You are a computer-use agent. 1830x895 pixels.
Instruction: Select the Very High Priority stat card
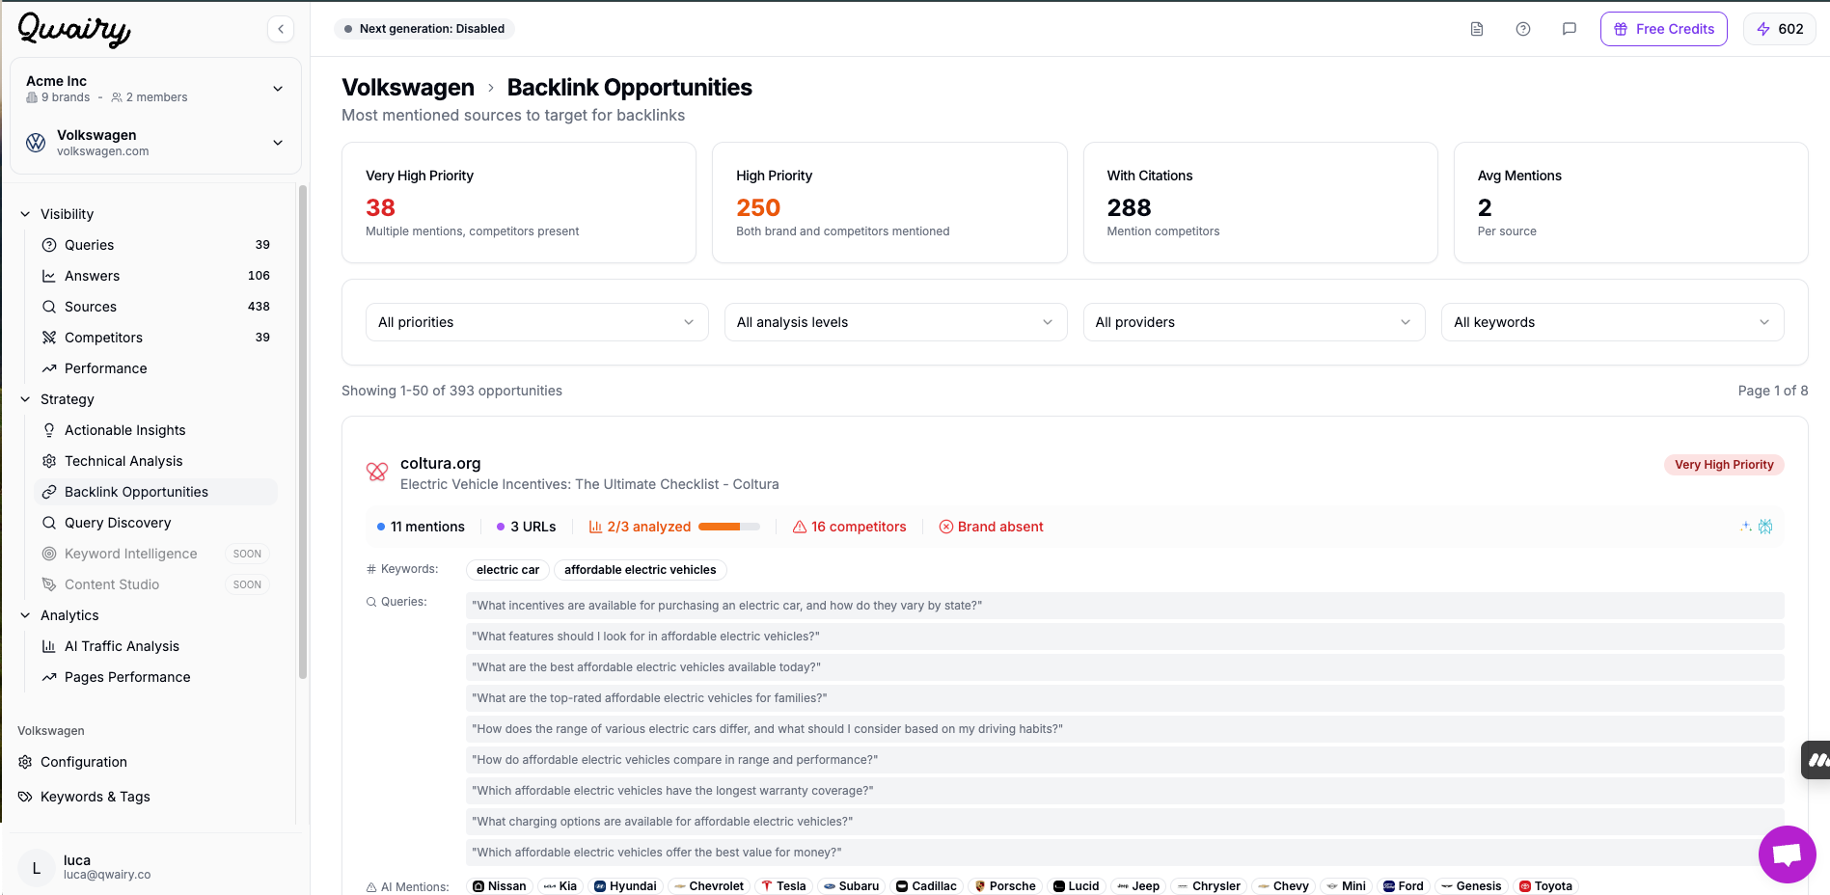(x=519, y=203)
